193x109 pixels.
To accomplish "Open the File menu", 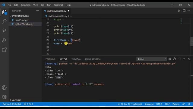I will pos(9,5).
